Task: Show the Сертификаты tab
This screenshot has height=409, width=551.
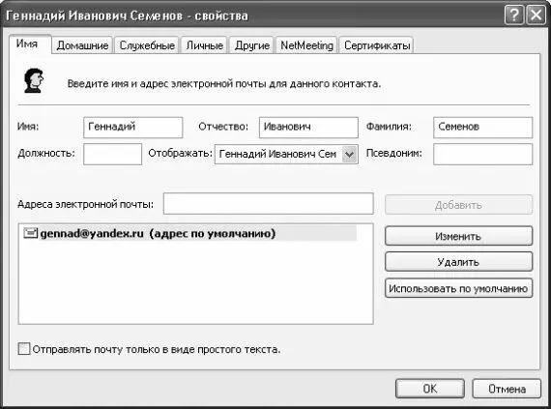Action: coord(377,45)
